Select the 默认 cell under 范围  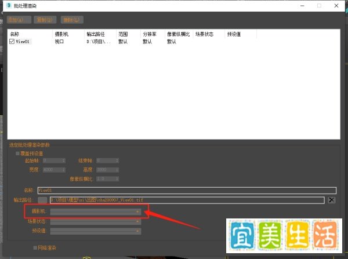(x=123, y=42)
